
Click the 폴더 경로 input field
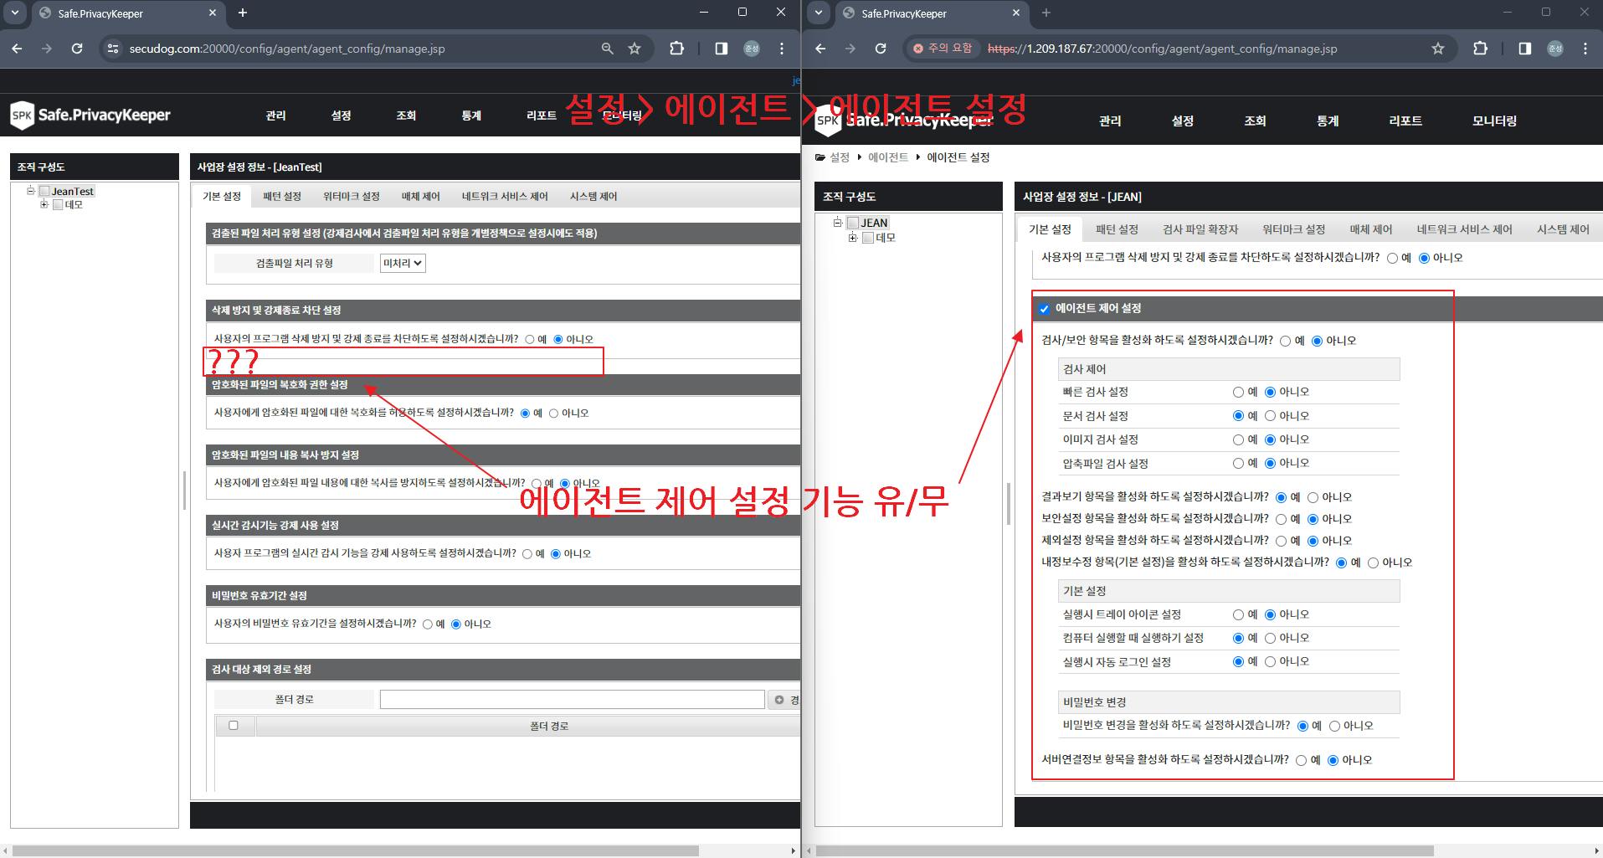coord(572,699)
